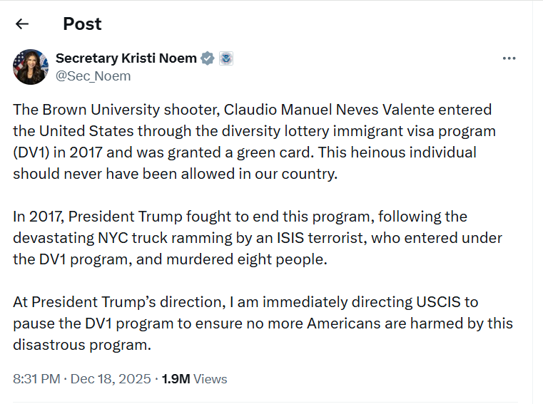Click the 8:31 PM timestamp

[x=36, y=379]
